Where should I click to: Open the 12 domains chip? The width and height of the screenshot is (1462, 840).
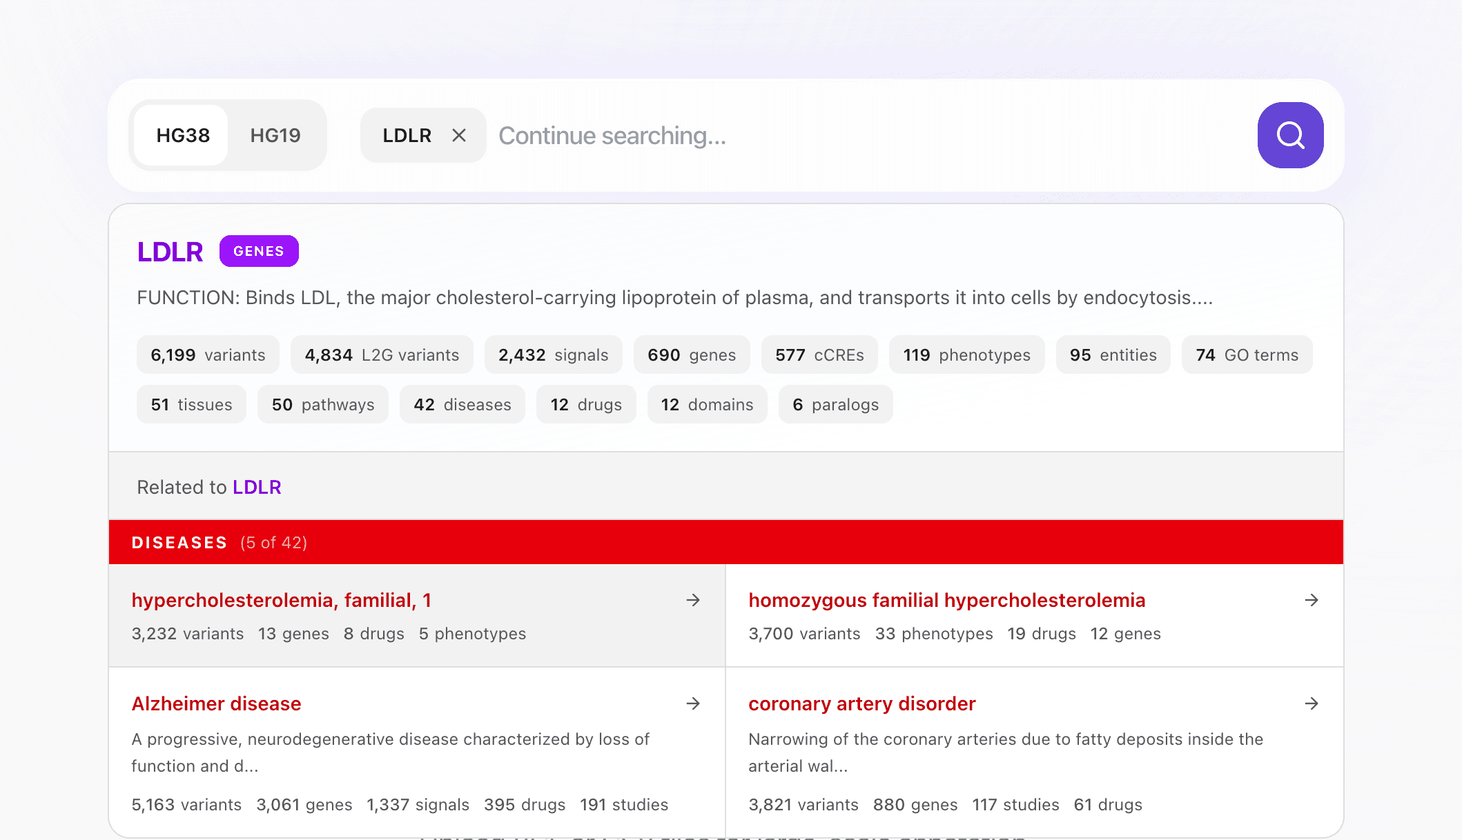tap(708, 404)
